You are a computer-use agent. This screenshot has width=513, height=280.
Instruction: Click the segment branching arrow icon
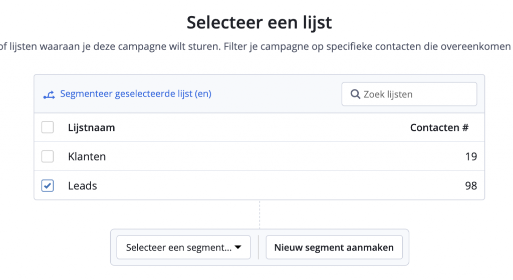[x=49, y=95]
